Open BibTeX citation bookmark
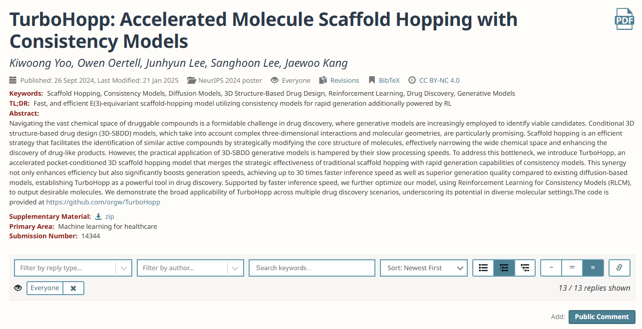Viewport: 642px width, 329px height. [x=384, y=80]
